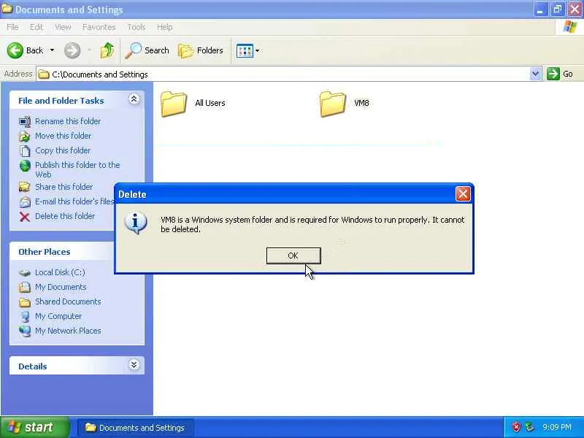Close the Delete dialog with red X
This screenshot has width=584, height=438.
[x=463, y=193]
